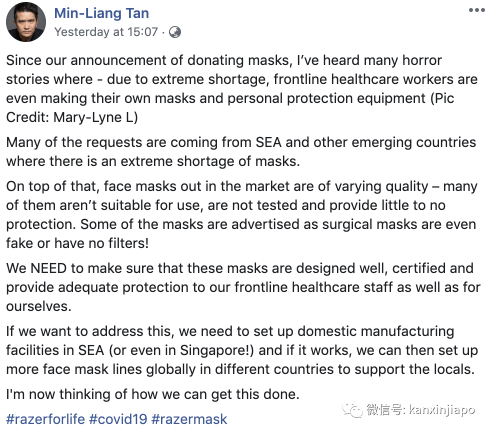
Task: Click the post body text paragraph
Action: pyautogui.click(x=240, y=205)
